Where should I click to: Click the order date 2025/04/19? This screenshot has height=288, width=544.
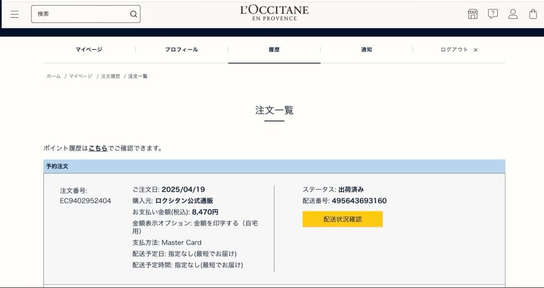[183, 189]
